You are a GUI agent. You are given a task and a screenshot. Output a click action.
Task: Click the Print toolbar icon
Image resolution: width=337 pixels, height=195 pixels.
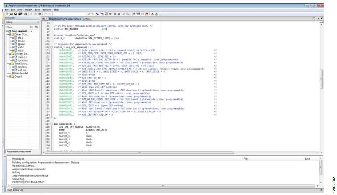tap(26, 14)
